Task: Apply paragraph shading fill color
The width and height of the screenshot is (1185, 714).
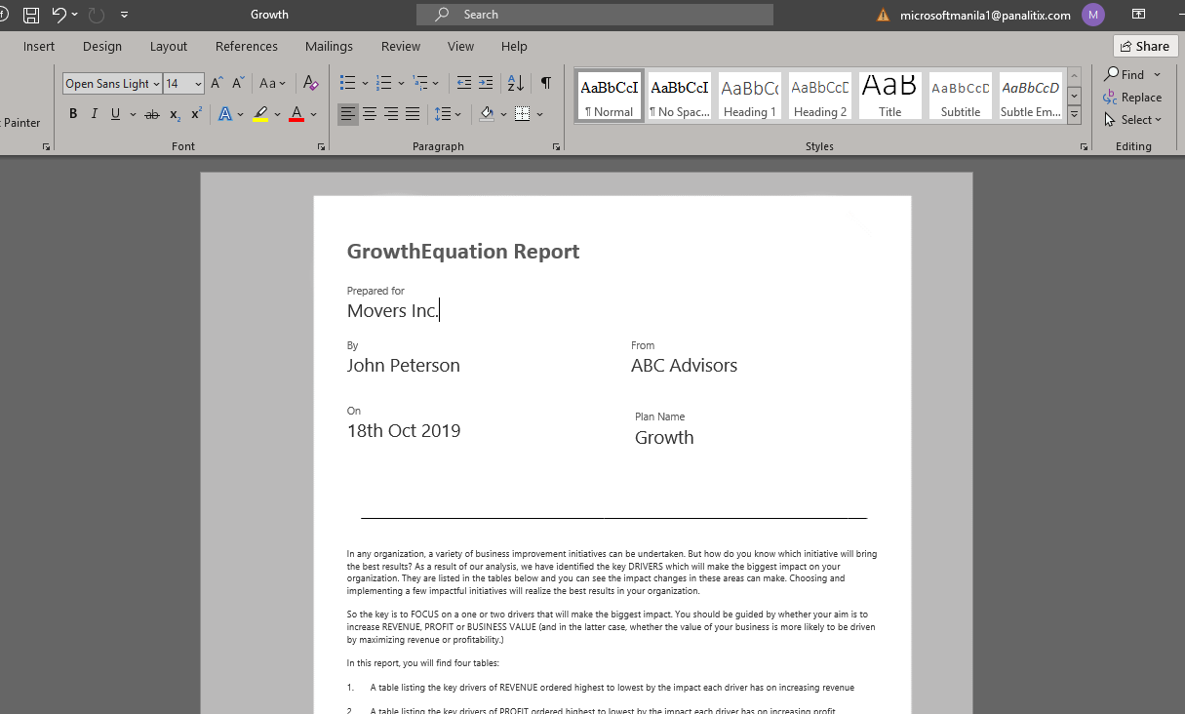Action: click(x=488, y=114)
